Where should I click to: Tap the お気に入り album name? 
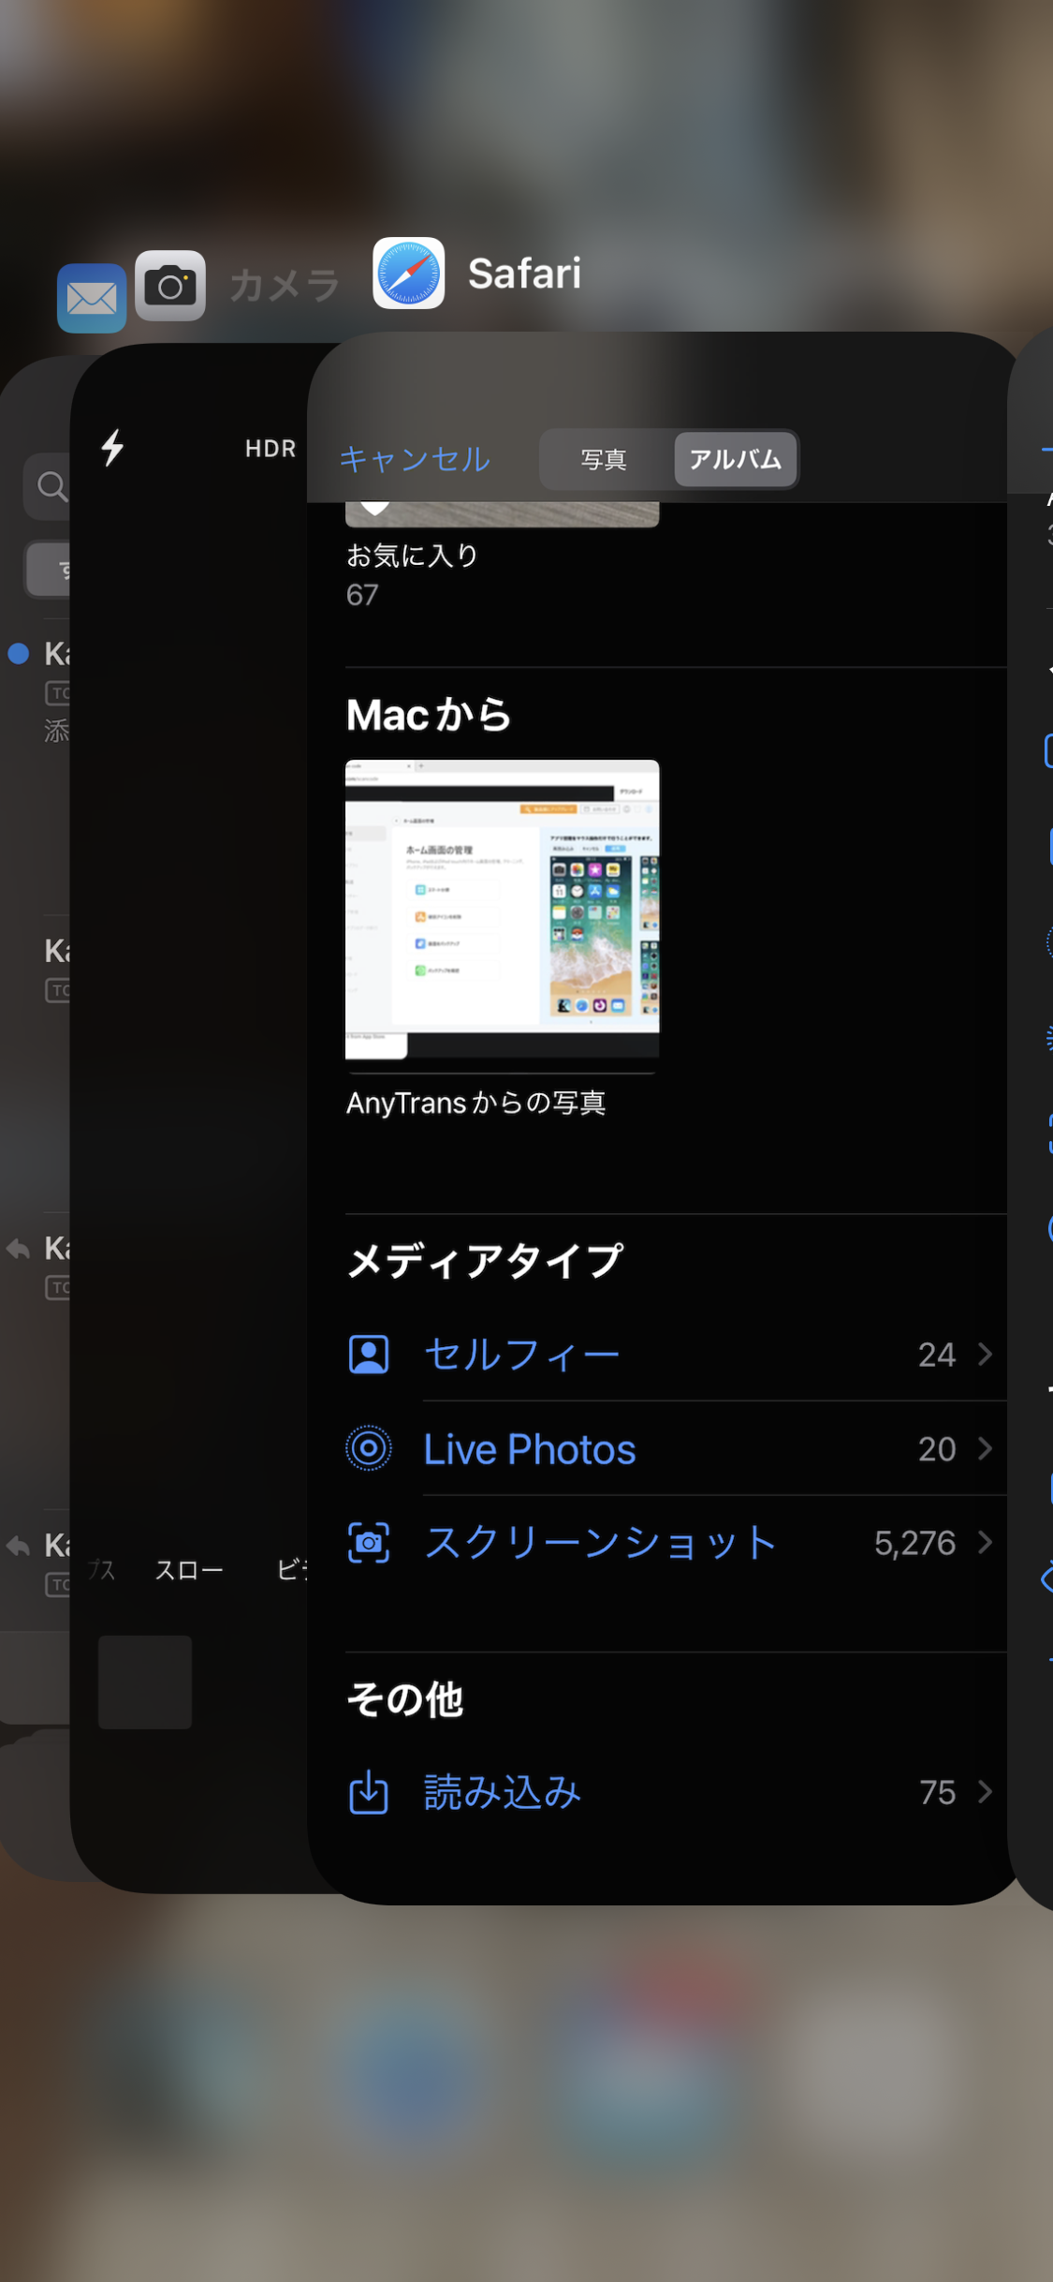click(x=413, y=556)
